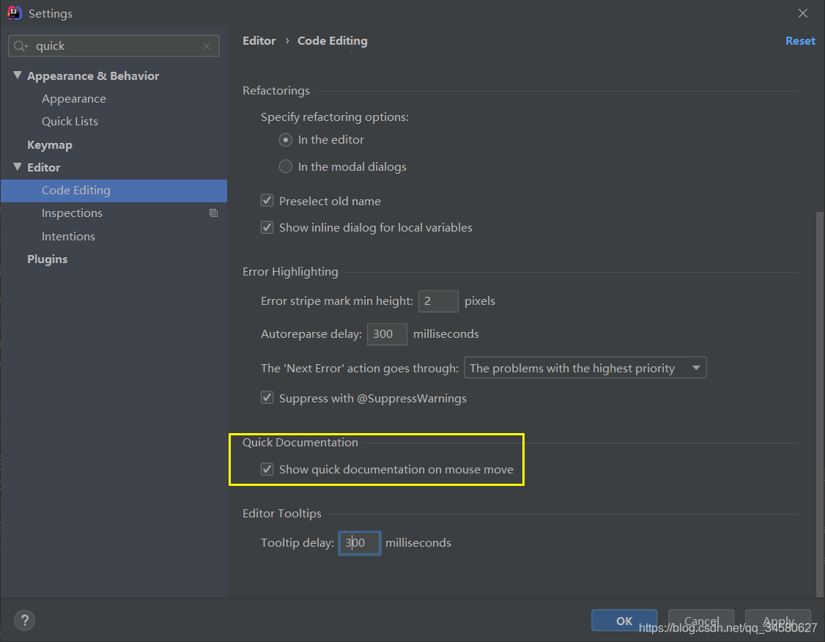Viewport: 825px width, 642px height.
Task: Select the 'In the editor' radio option
Action: coord(286,140)
